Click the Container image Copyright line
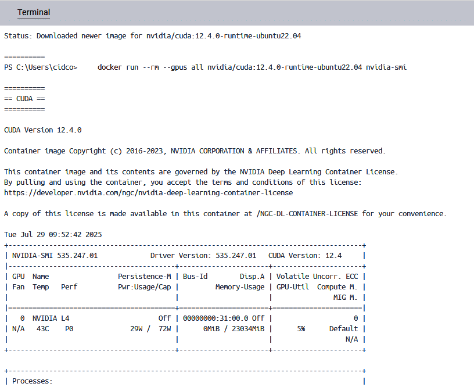This screenshot has width=474, height=387. click(195, 150)
